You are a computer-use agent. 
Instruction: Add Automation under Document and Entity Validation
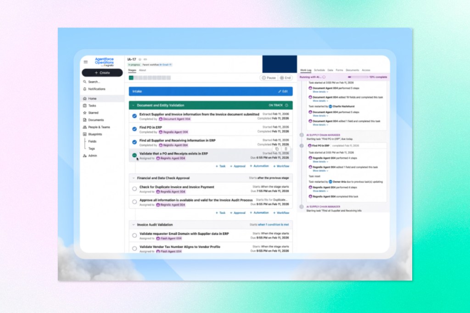point(259,166)
